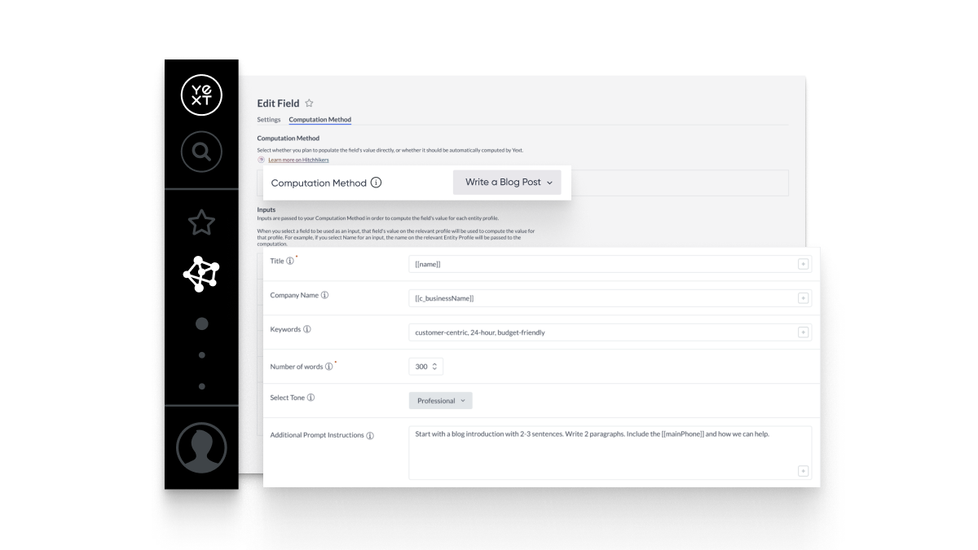This screenshot has height=550, width=978.
Task: Open search from the sidebar magnifier icon
Action: click(201, 152)
